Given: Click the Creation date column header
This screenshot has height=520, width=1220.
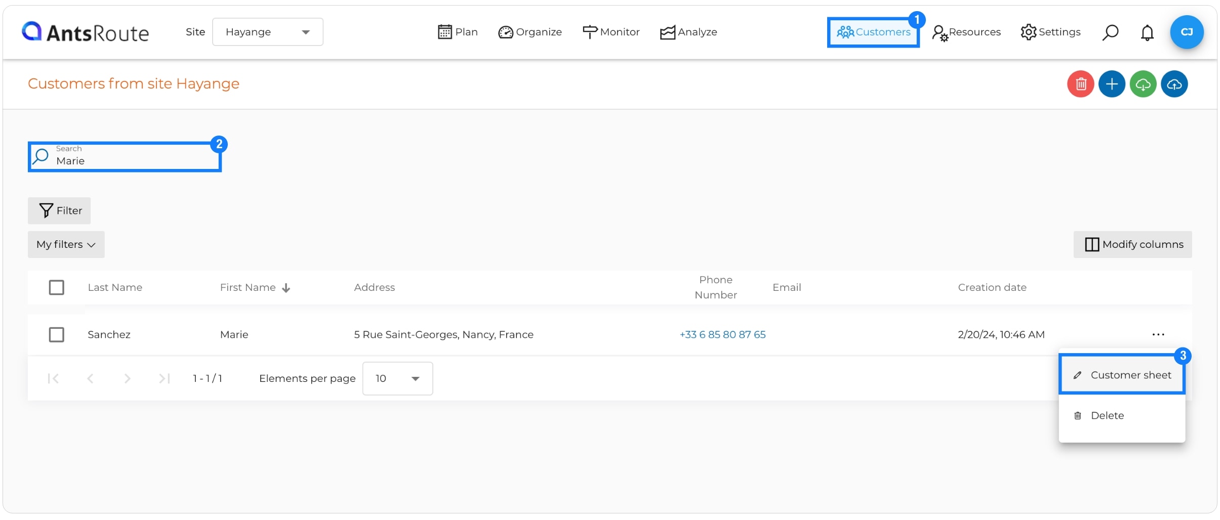Looking at the screenshot, I should 992,287.
